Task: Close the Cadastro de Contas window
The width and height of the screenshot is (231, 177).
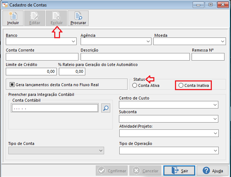Action: (223, 5)
